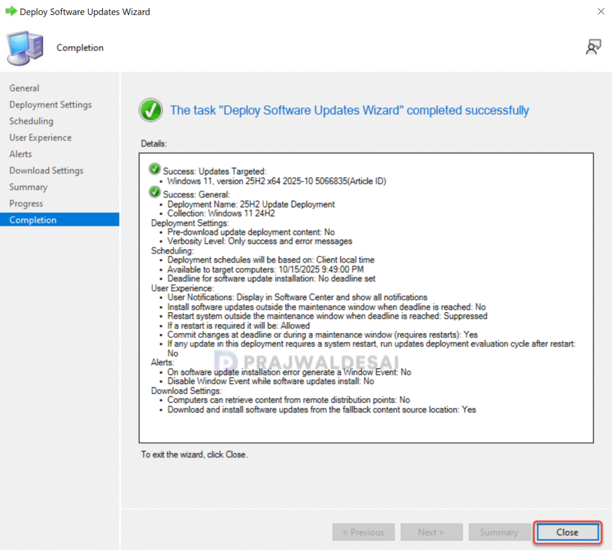
Task: Click the green arrow wizard title icon
Action: [x=11, y=11]
